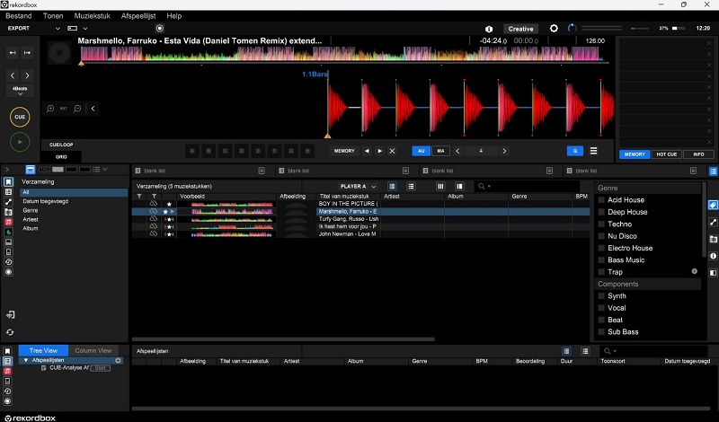This screenshot has width=719, height=422.
Task: Open the Tonen menu
Action: [53, 15]
